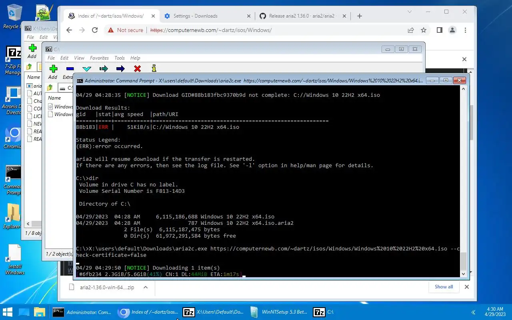
Task: Click the Add icon in the rear 7-Zip window
Action: tap(32, 51)
